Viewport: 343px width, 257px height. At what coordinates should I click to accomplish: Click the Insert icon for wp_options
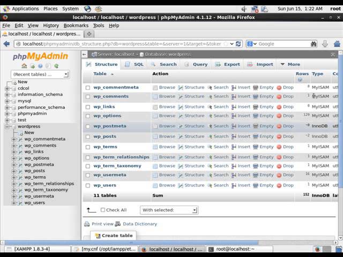234,116
